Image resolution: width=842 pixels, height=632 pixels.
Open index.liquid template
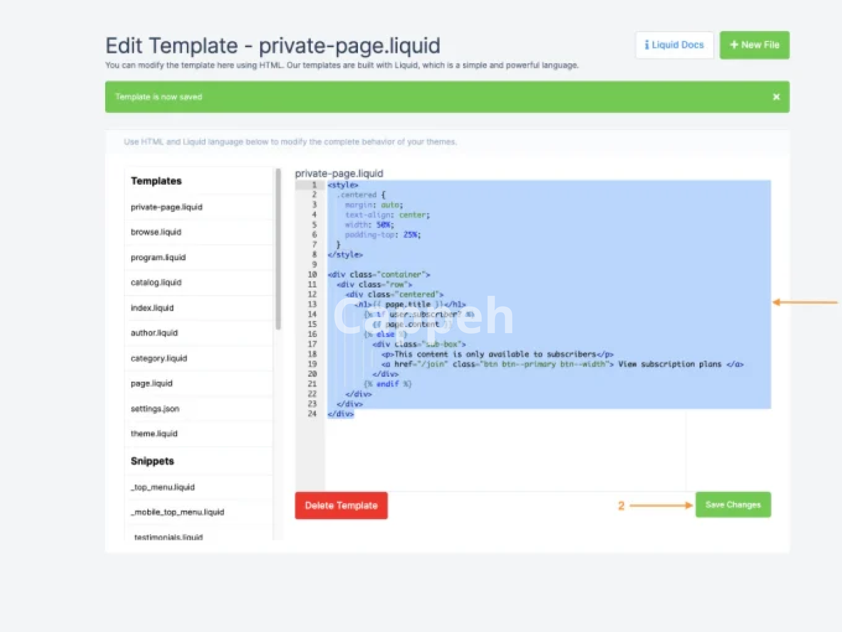152,308
